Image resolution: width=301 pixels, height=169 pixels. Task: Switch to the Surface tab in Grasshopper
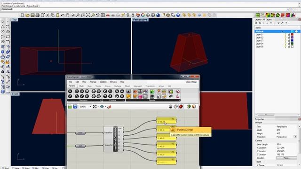click(118, 86)
